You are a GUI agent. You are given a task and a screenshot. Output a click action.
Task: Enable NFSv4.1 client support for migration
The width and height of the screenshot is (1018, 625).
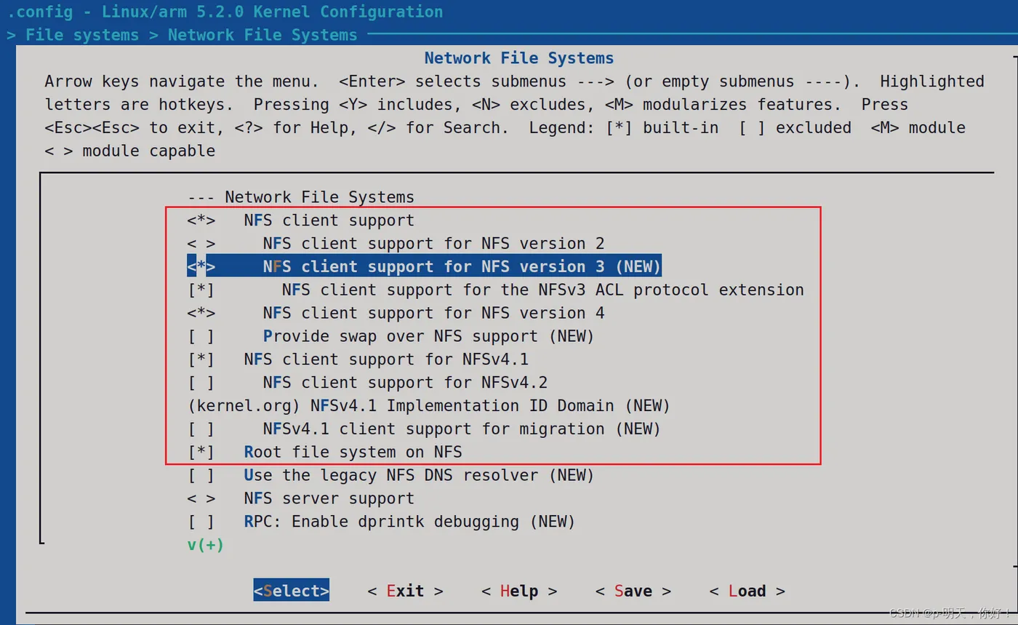click(x=201, y=429)
